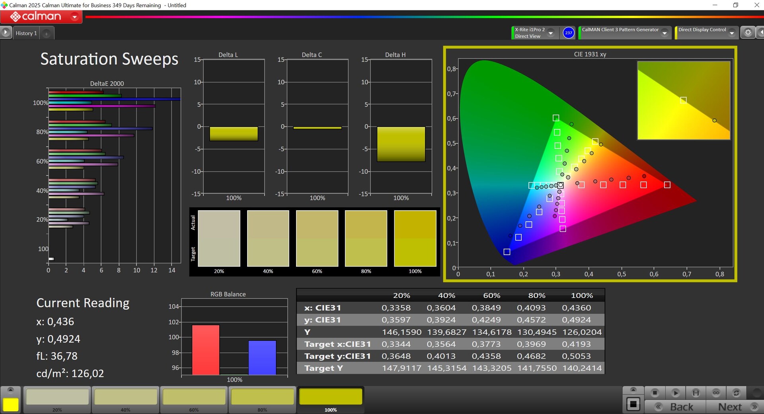Click the single read bracket icon
The height and width of the screenshot is (414, 764).
(696, 393)
